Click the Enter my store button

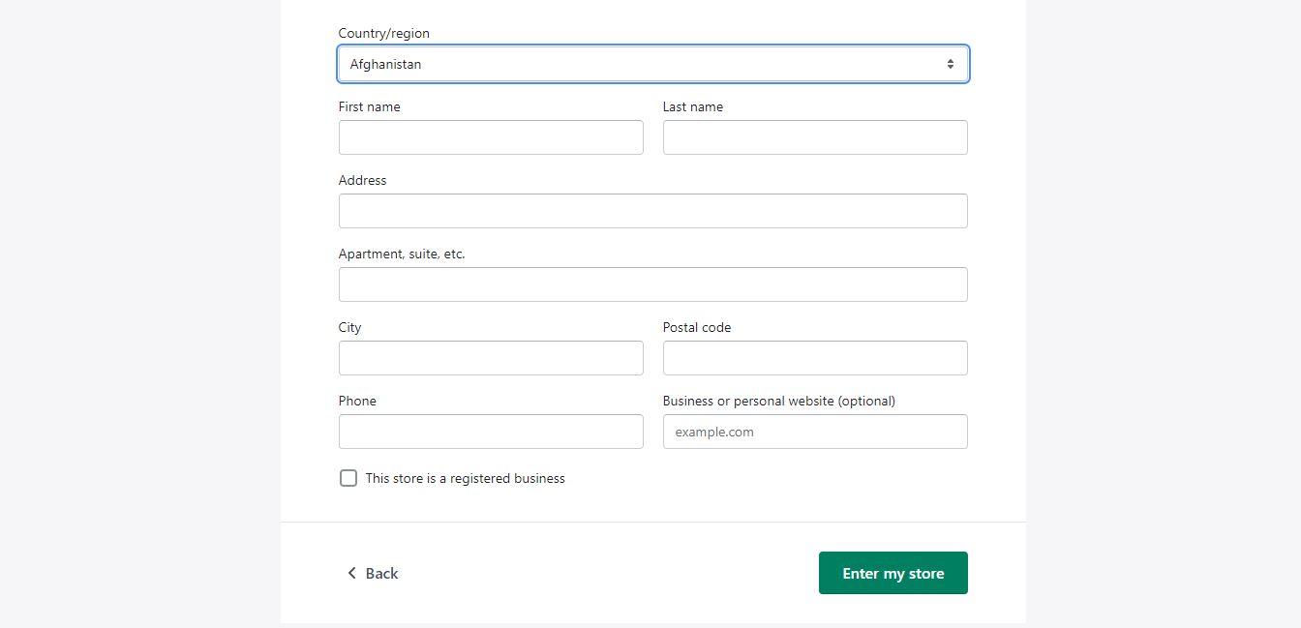point(893,573)
